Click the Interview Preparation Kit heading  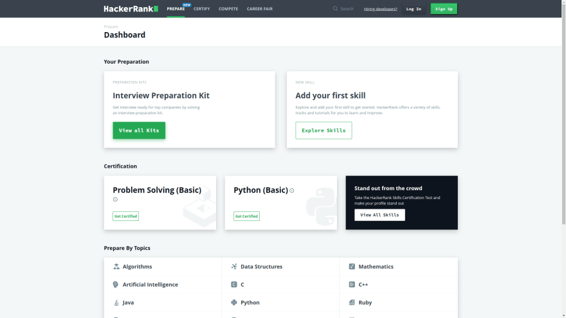coord(161,96)
